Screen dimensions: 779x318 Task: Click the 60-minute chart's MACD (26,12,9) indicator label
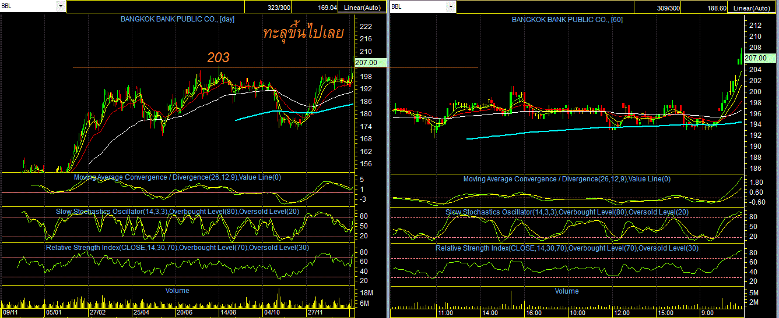coord(567,178)
